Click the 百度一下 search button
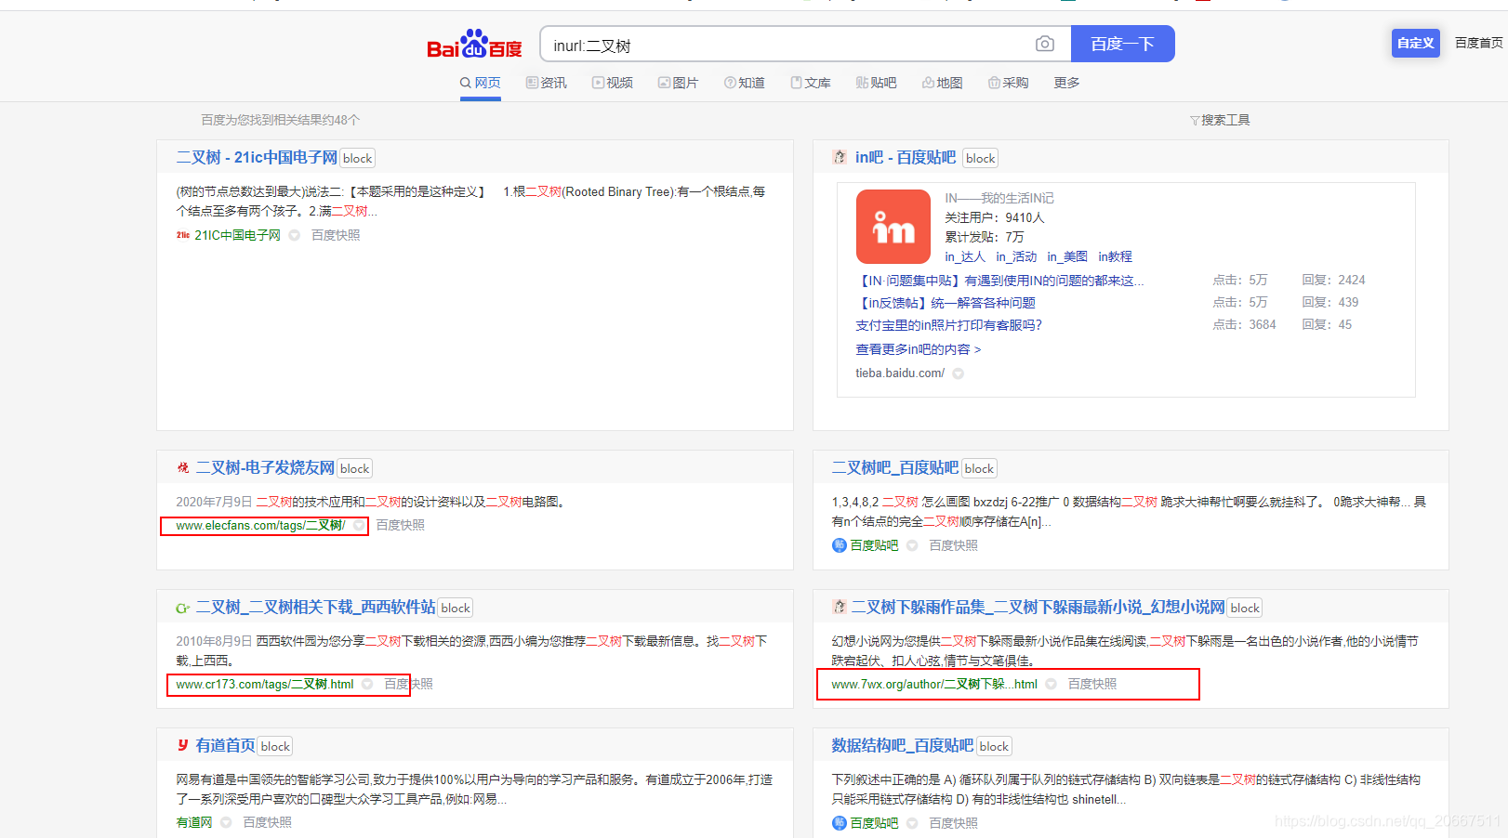 [1122, 44]
